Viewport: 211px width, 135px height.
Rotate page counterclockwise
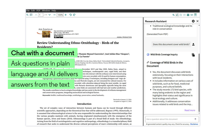tap(71, 15)
